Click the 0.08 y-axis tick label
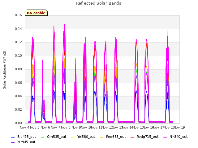This screenshot has height=148, width=198. (19, 69)
